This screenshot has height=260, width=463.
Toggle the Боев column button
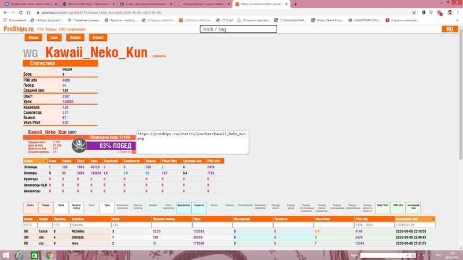coord(61,208)
